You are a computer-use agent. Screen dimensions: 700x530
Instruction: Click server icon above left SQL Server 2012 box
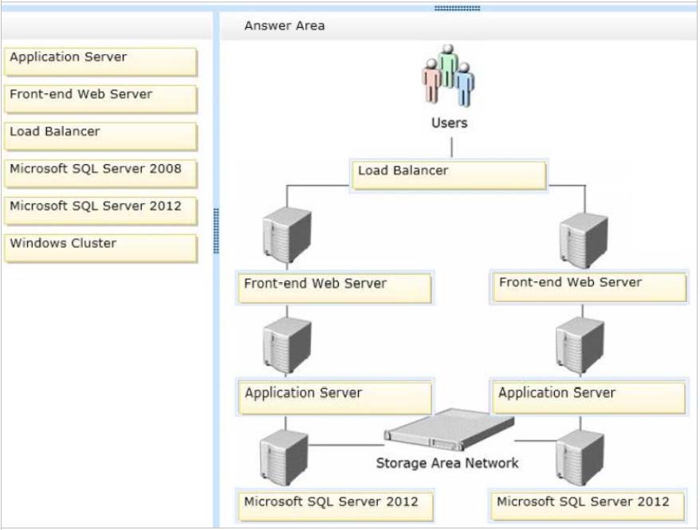coord(284,457)
